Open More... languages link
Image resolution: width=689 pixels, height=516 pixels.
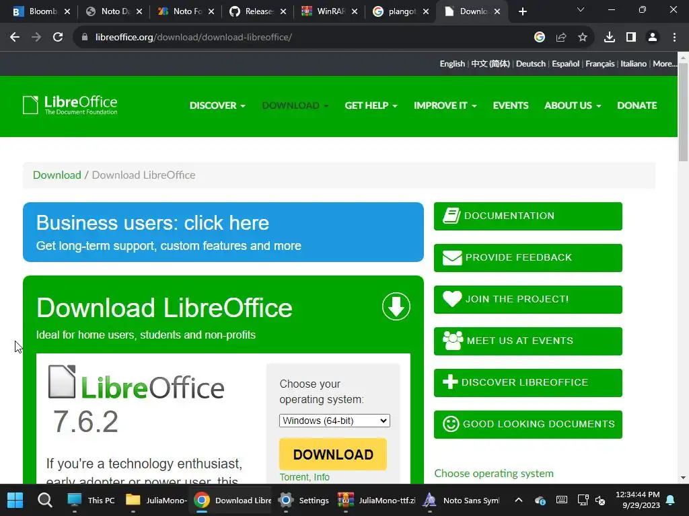[x=664, y=64]
